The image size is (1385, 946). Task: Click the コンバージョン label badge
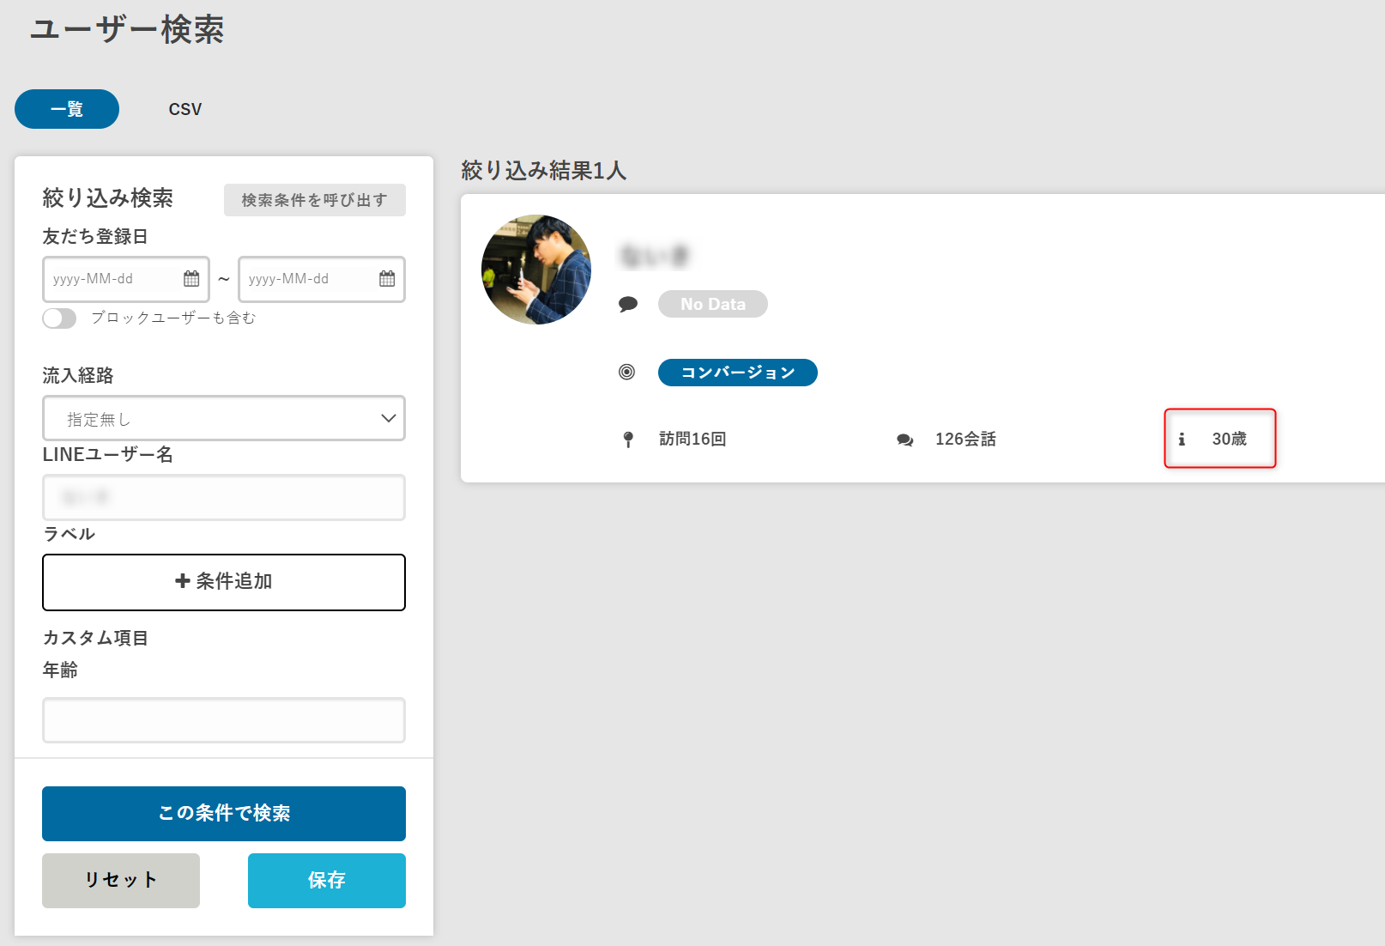click(x=737, y=373)
